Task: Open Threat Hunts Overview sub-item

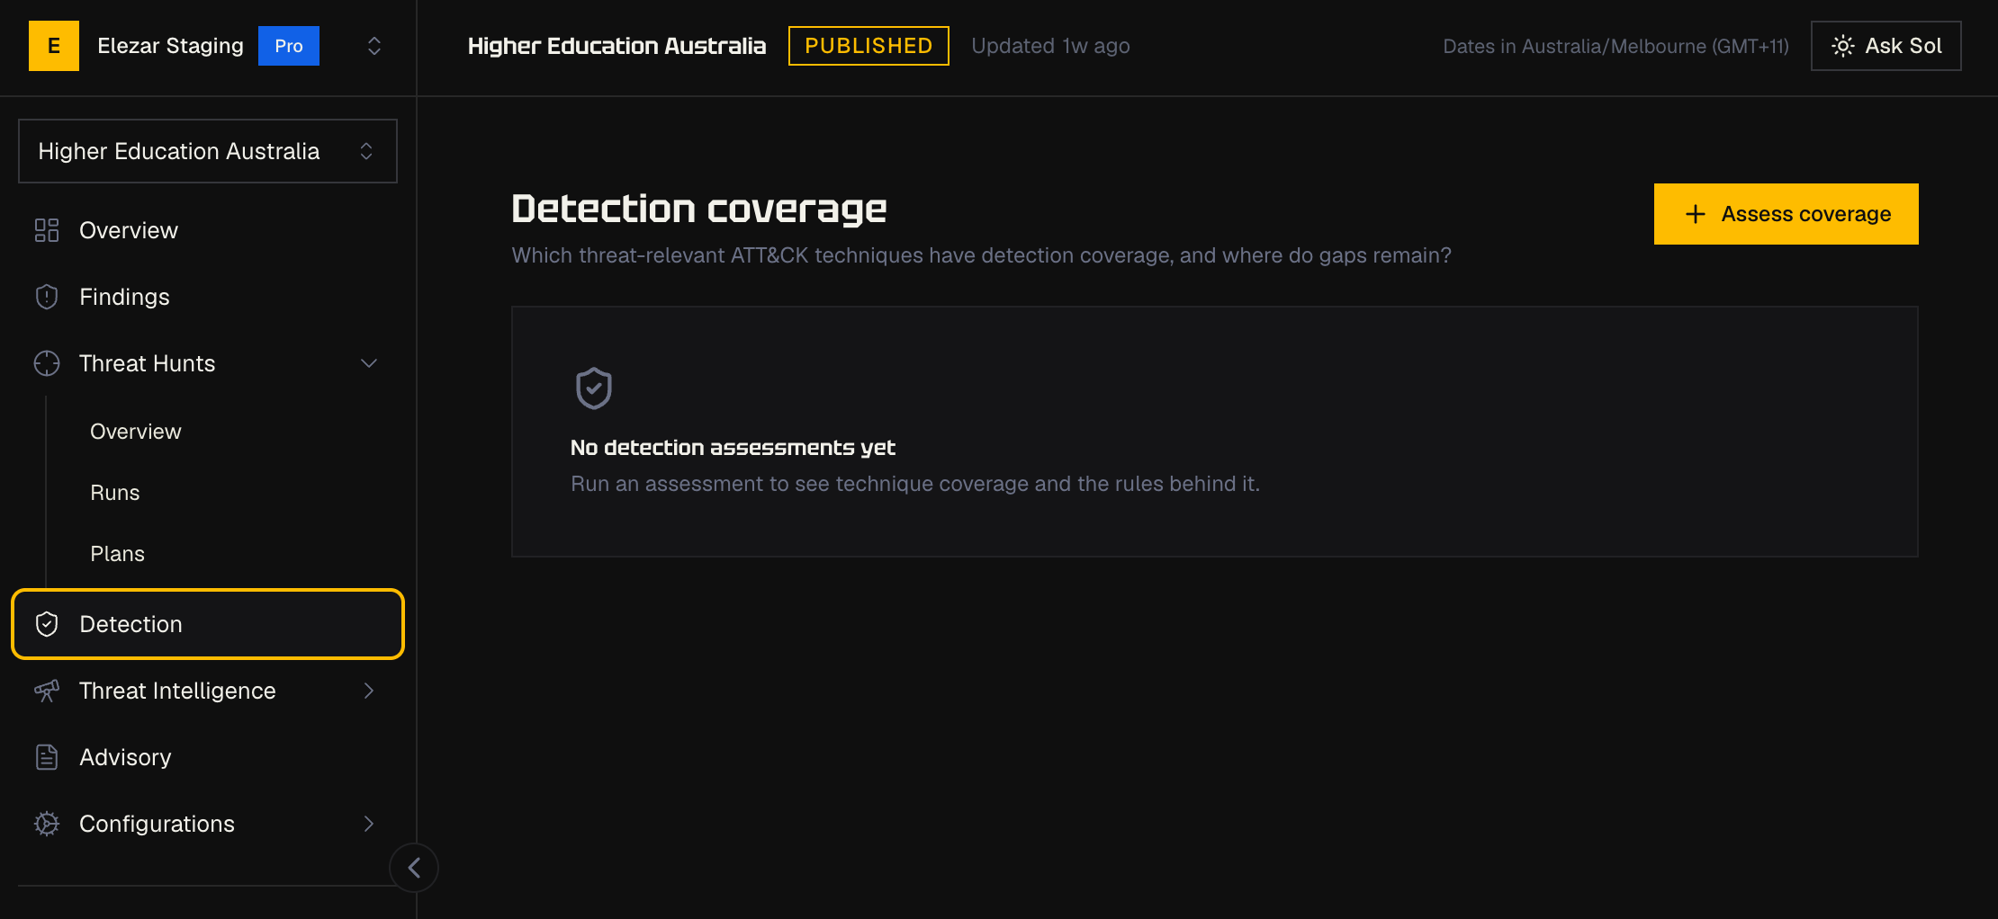Action: pyautogui.click(x=136, y=432)
